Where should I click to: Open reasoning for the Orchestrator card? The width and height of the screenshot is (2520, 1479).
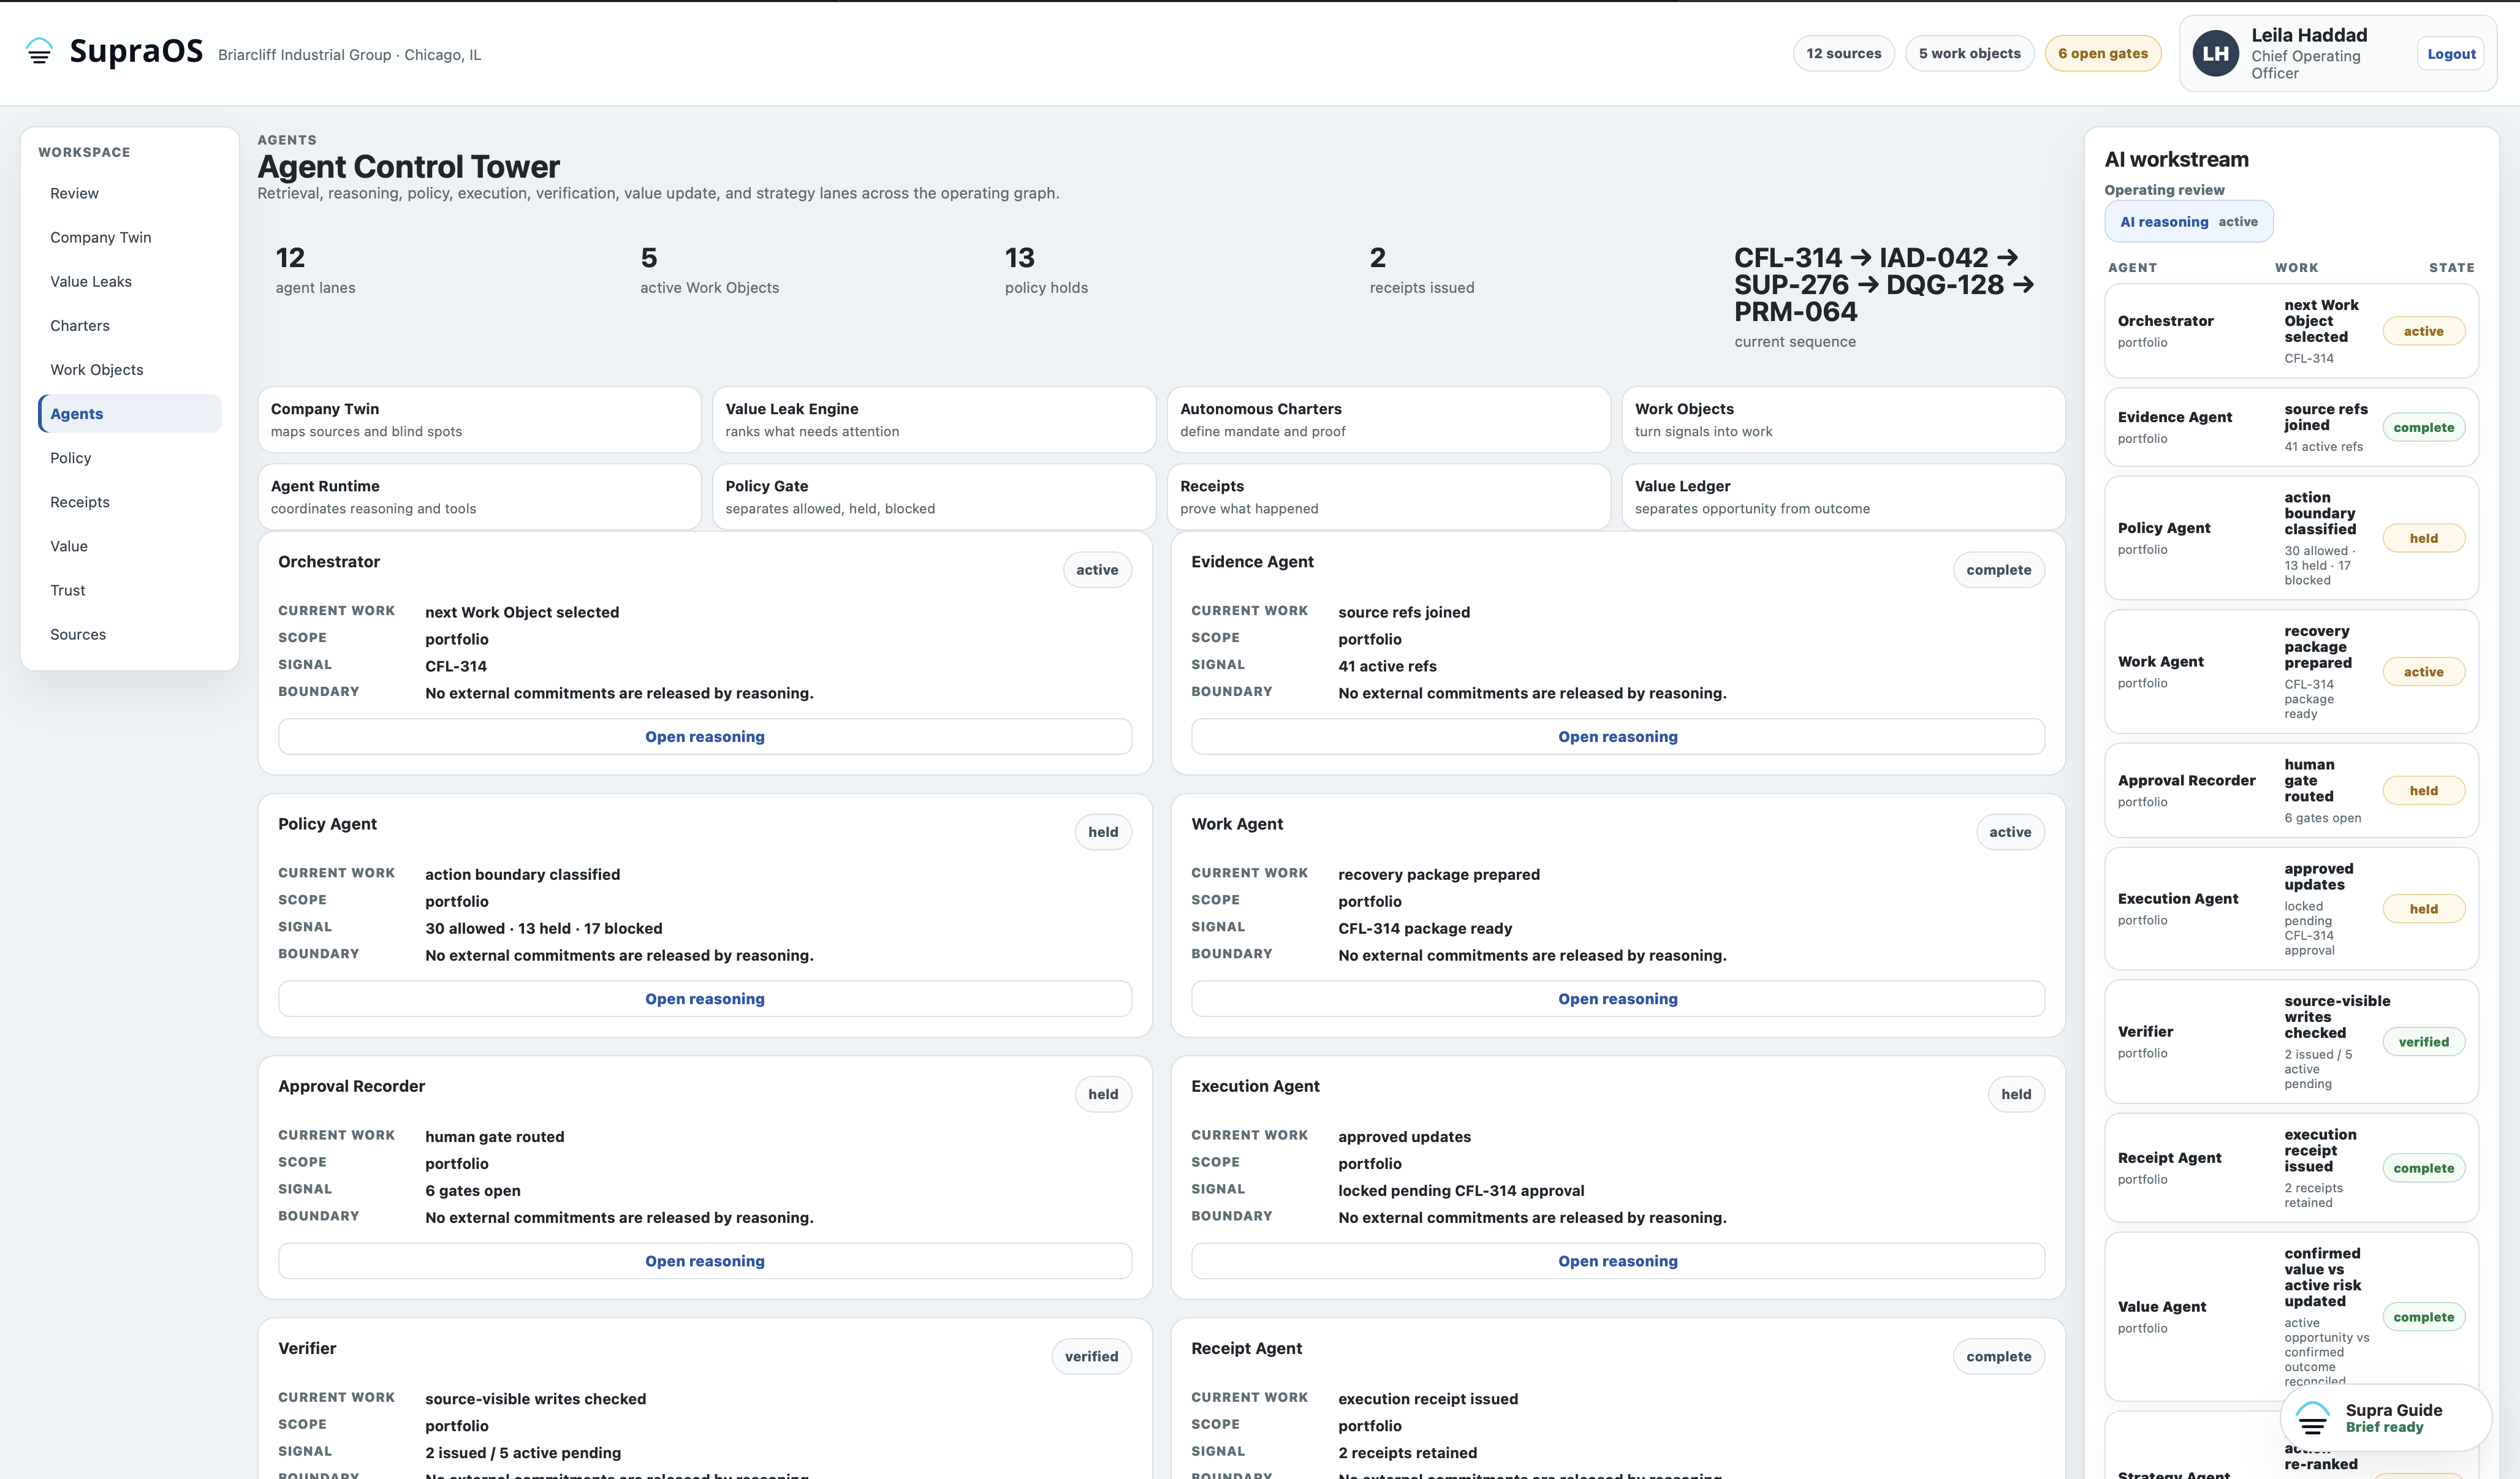[x=704, y=736]
